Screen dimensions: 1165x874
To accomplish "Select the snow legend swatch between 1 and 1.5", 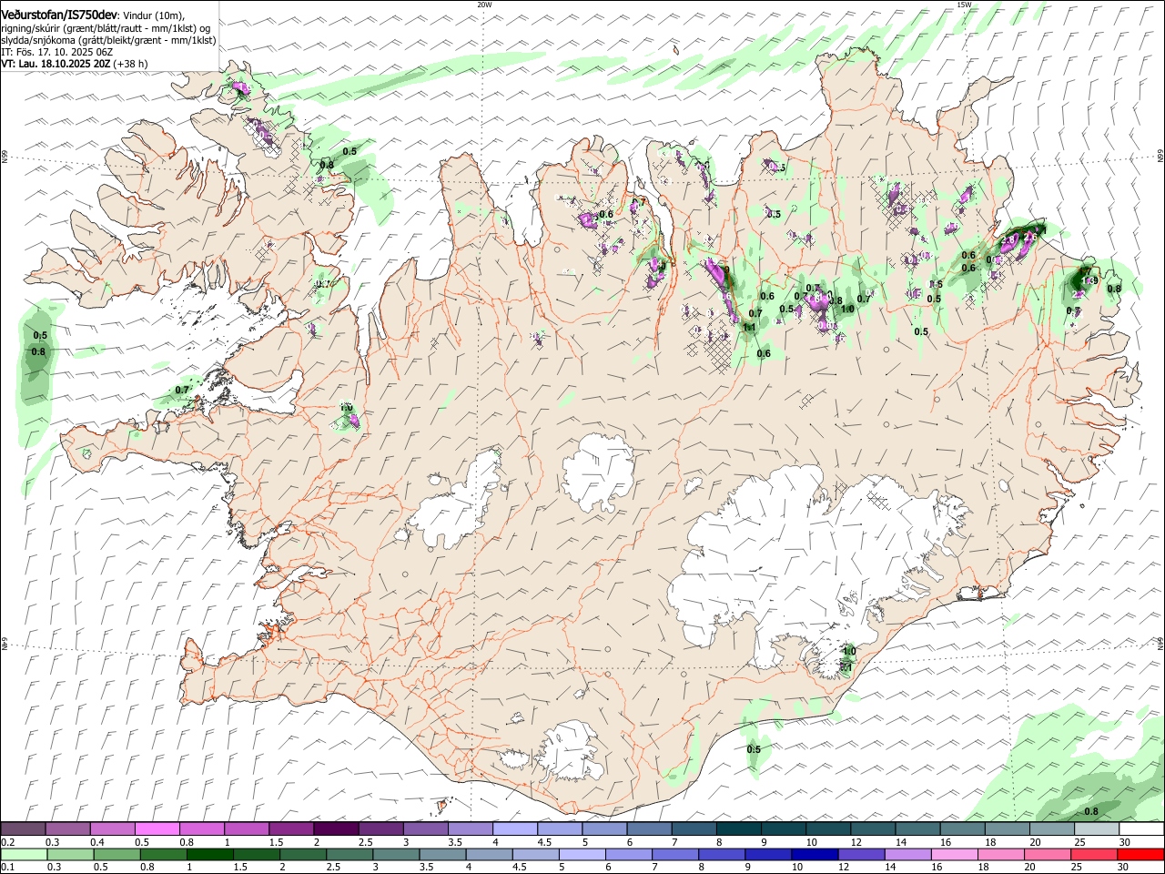I will point(247,828).
